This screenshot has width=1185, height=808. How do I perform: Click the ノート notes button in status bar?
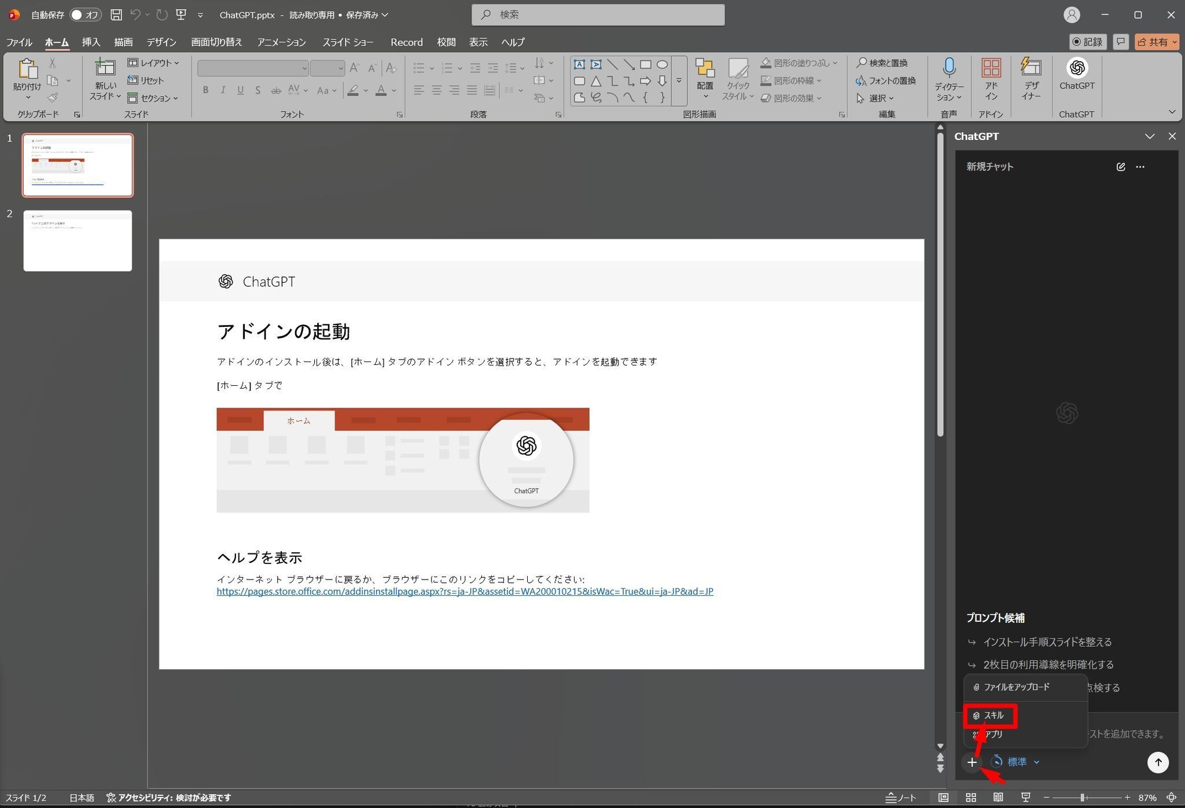pos(900,798)
